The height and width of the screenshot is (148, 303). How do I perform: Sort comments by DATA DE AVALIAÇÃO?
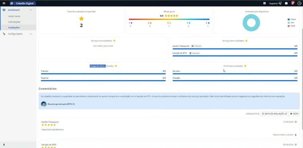[274, 114]
